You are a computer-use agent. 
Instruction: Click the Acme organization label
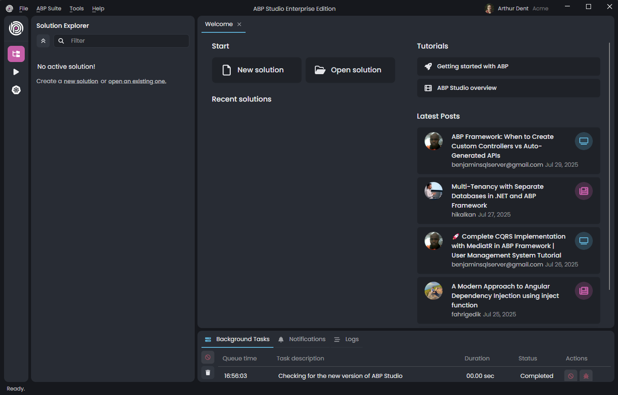[540, 9]
